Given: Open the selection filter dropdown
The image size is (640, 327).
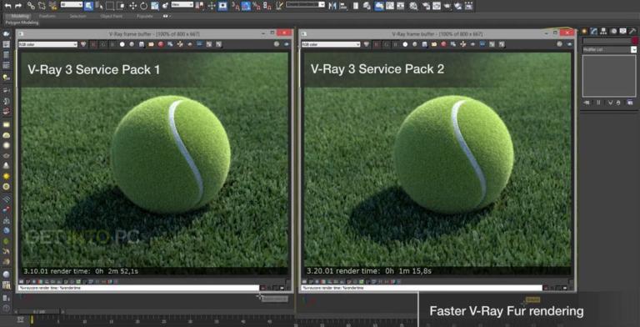Looking at the screenshot, I should point(72,4).
